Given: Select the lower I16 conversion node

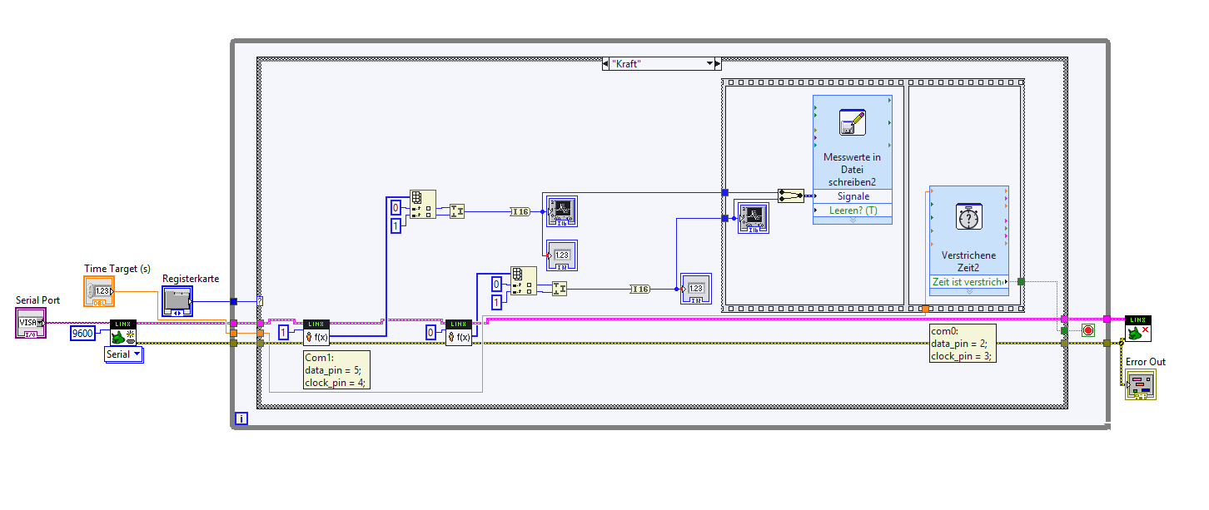Looking at the screenshot, I should tap(639, 289).
